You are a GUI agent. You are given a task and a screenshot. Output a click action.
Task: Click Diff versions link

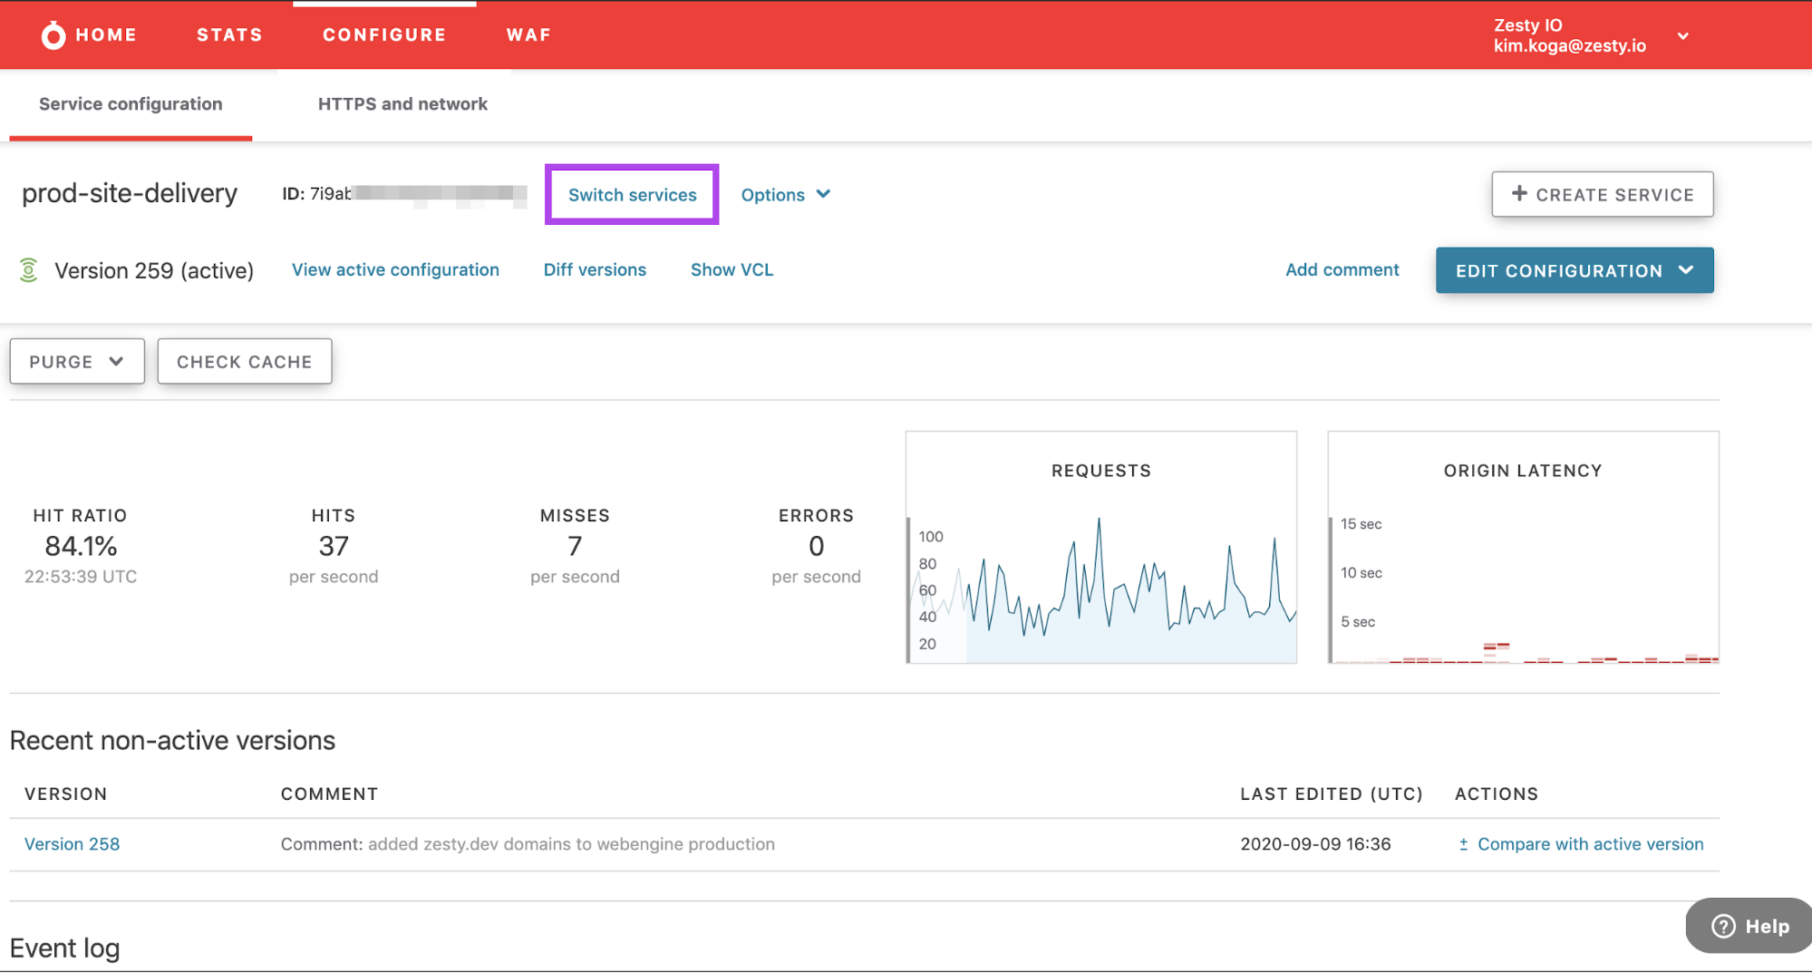(x=595, y=269)
